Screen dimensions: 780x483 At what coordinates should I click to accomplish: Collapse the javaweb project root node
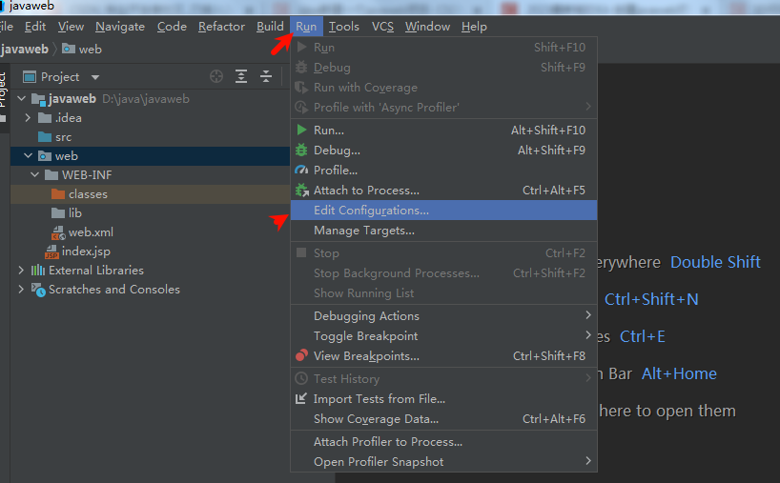pyautogui.click(x=21, y=98)
